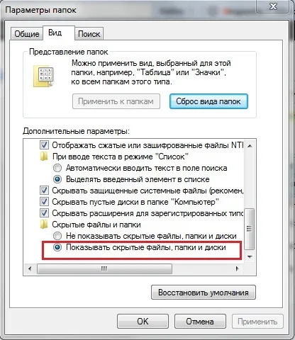The width and height of the screenshot is (295, 340).
Task: Select Автоматически вводить текст в поле поиска
Action: click(57, 168)
